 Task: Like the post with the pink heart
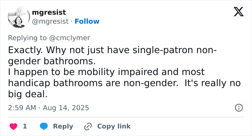click(14, 126)
